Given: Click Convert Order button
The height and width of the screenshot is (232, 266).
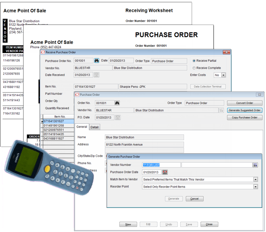Looking at the screenshot, I should 245,103.
